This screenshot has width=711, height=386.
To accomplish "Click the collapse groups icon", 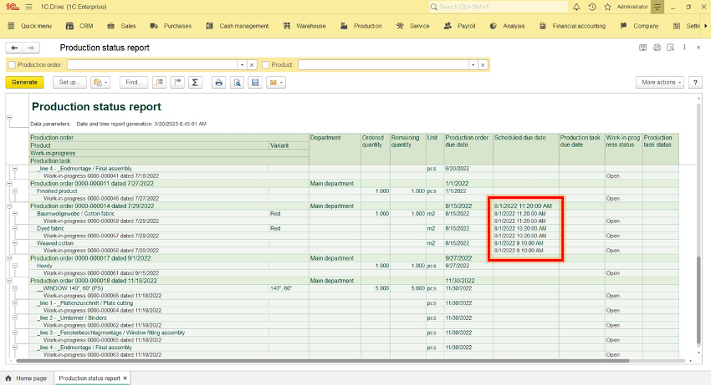I will [177, 83].
